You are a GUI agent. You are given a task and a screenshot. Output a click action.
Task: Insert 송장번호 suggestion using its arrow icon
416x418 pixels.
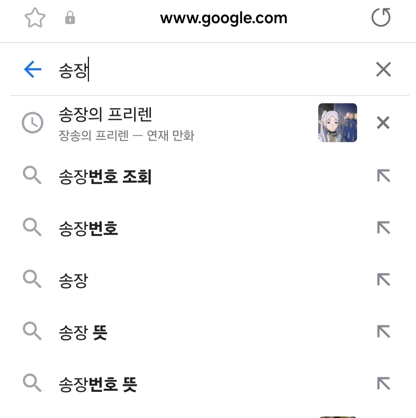383,228
